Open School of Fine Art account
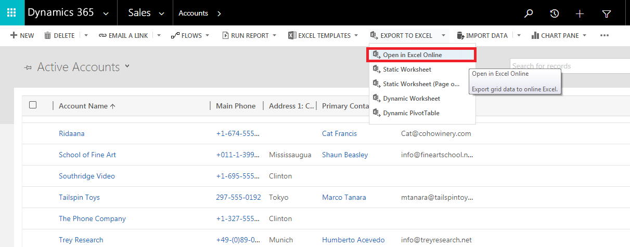 click(x=87, y=155)
